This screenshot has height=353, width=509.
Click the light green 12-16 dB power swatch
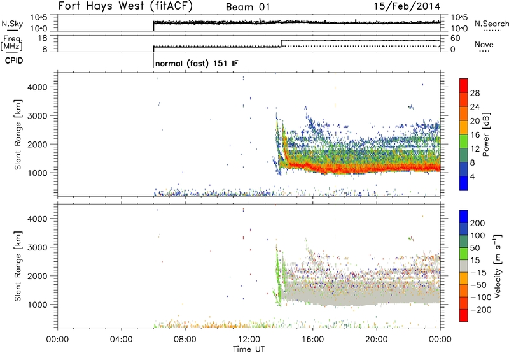464,141
